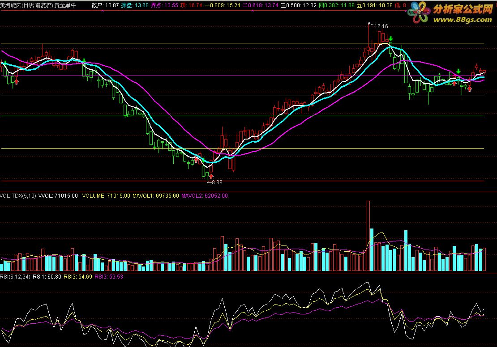The image size is (497, 347).
Task: Click the tallest red volume bar
Action: coord(368,236)
